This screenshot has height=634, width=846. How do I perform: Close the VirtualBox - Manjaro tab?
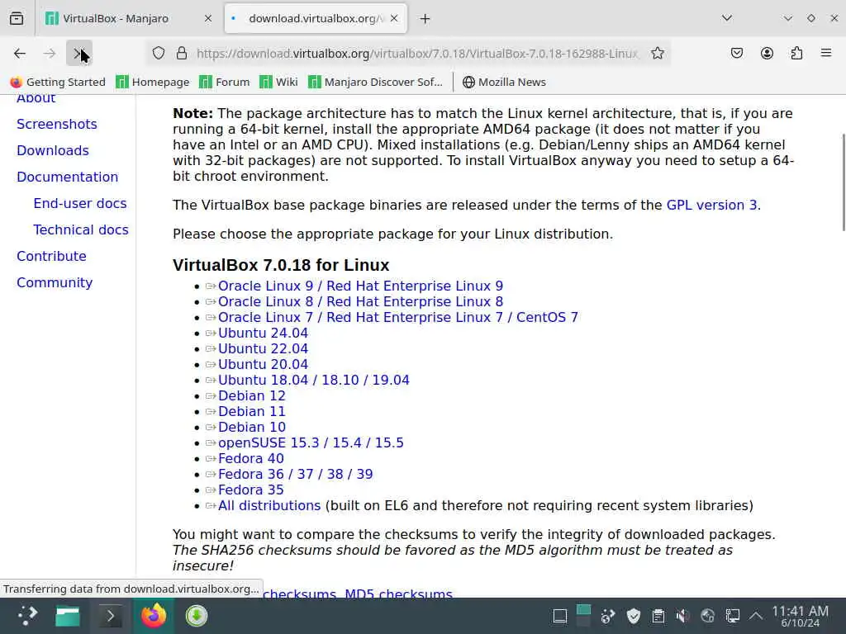click(x=207, y=18)
